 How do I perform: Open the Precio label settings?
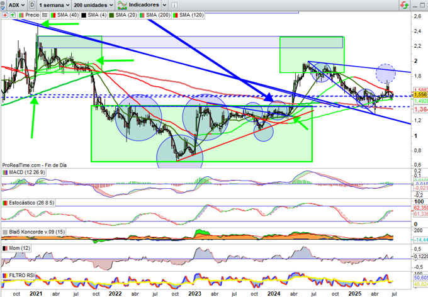tap(32, 15)
